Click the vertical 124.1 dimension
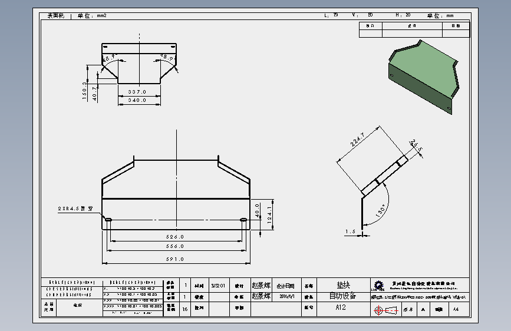This screenshot has width=511, height=331. tap(269, 215)
